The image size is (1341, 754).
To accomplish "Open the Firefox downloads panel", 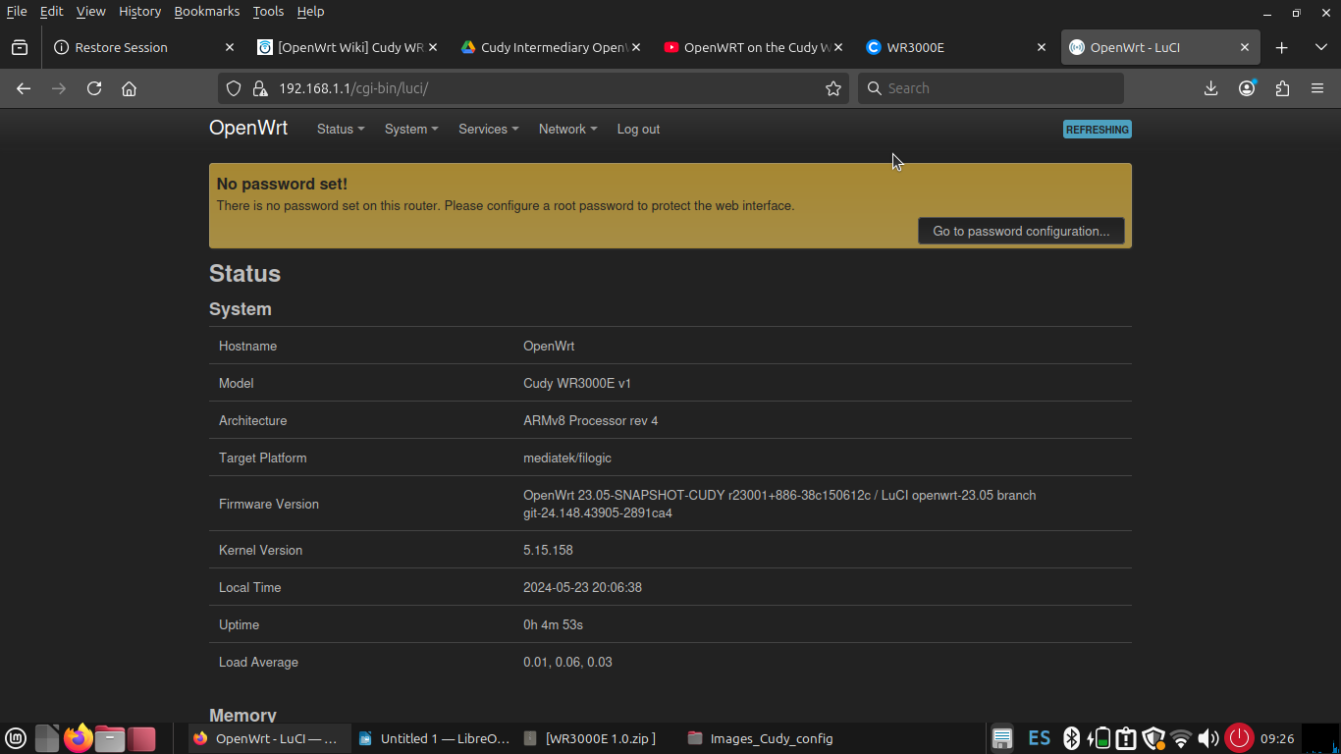I will click(x=1210, y=88).
